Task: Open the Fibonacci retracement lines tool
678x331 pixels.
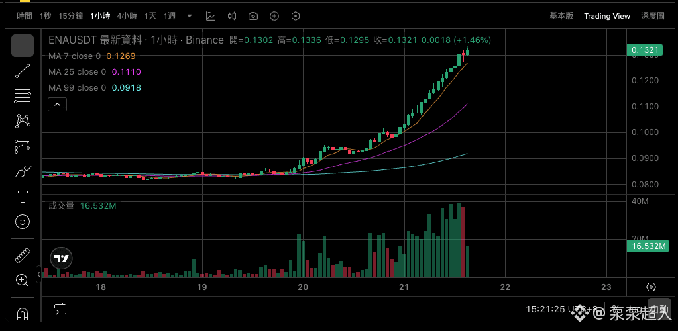Action: (x=23, y=96)
